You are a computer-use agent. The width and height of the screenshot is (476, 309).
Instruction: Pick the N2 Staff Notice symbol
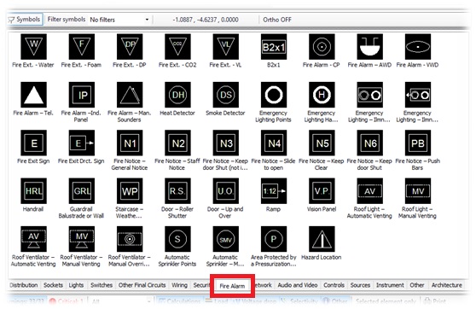(177, 143)
